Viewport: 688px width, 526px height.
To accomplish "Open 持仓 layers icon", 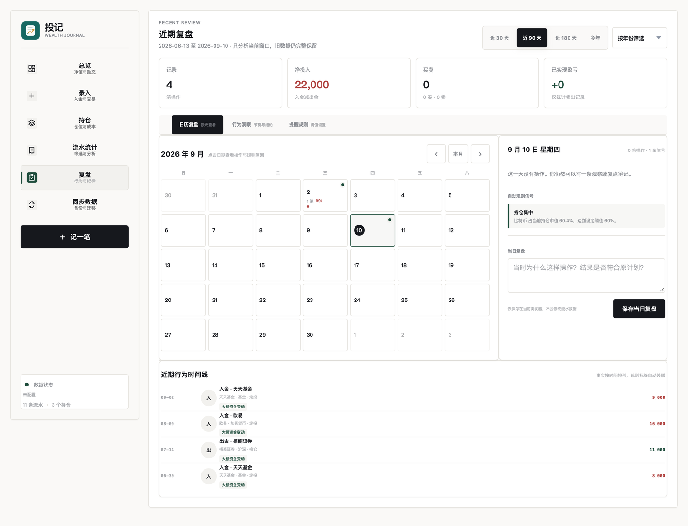I will click(x=32, y=123).
